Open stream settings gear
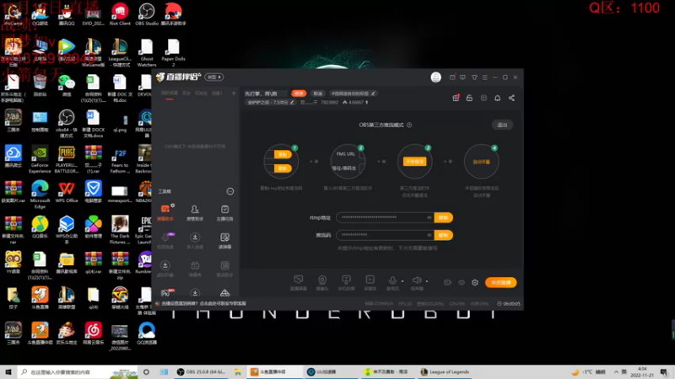This screenshot has height=379, width=675. [475, 282]
